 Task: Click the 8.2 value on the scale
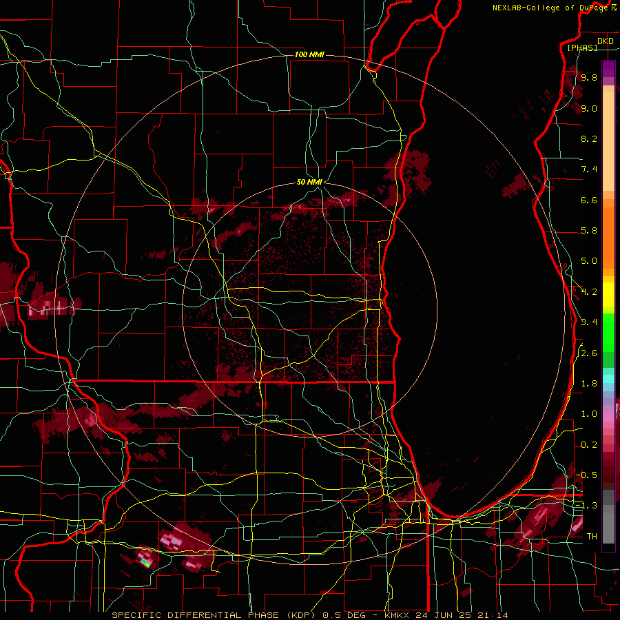589,138
